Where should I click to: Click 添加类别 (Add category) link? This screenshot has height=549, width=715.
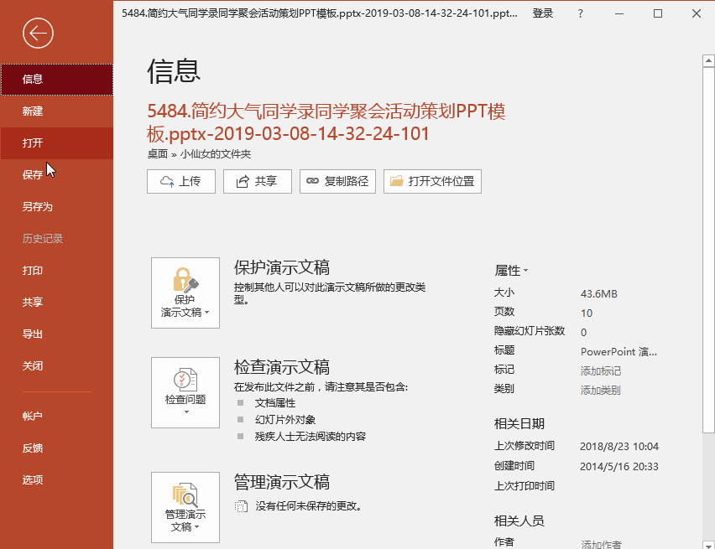pos(601,388)
